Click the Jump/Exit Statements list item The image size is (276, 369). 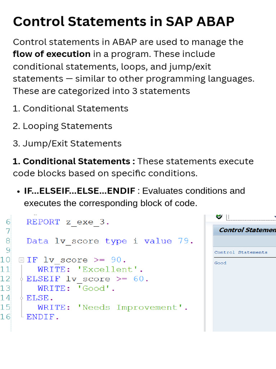point(67,143)
